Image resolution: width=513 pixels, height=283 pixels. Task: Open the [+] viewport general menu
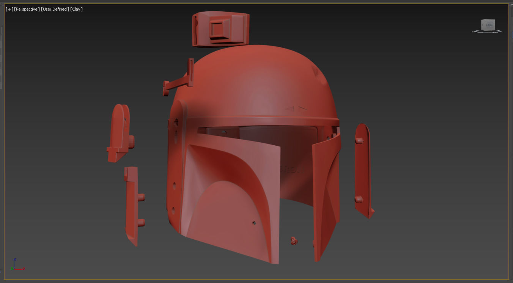[9, 9]
